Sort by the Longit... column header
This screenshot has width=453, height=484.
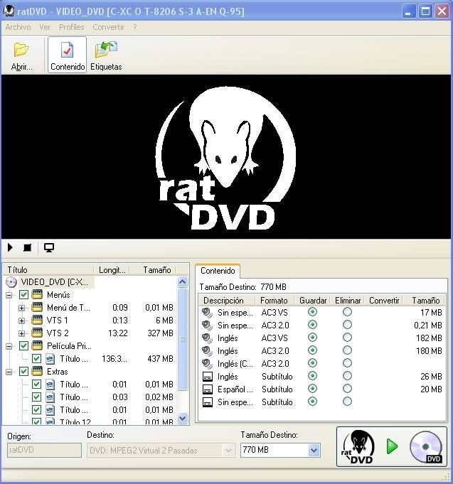coord(112,270)
